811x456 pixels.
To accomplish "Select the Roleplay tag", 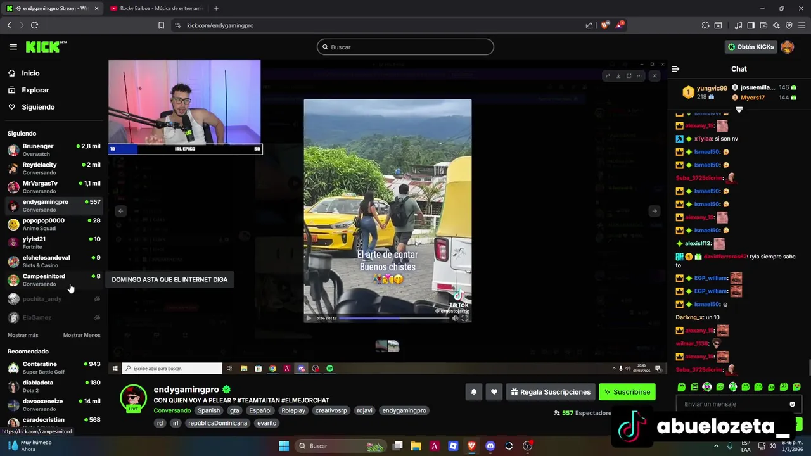I will (x=293, y=410).
